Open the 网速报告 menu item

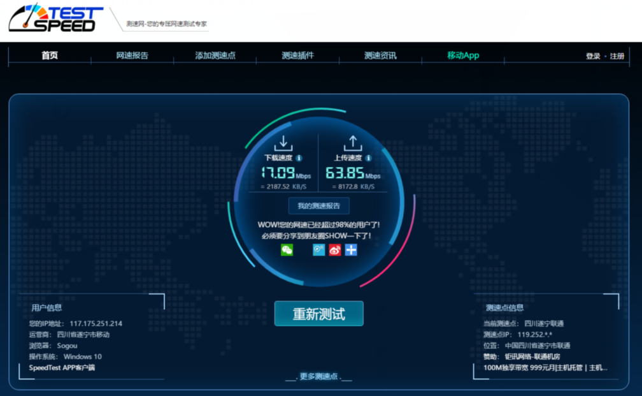tap(132, 55)
